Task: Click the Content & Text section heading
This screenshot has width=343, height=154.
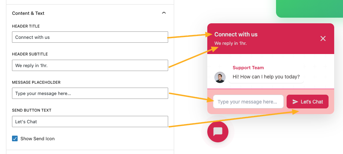Action: (x=28, y=13)
